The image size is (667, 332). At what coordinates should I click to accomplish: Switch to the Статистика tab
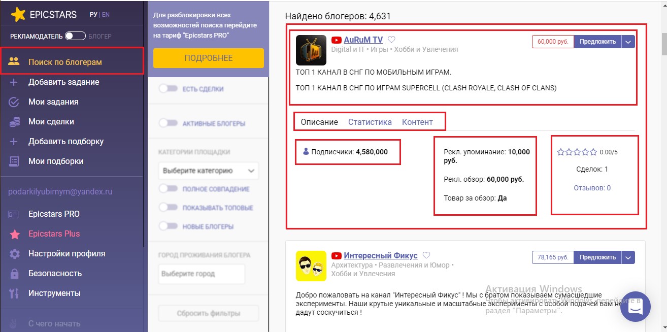coord(370,122)
